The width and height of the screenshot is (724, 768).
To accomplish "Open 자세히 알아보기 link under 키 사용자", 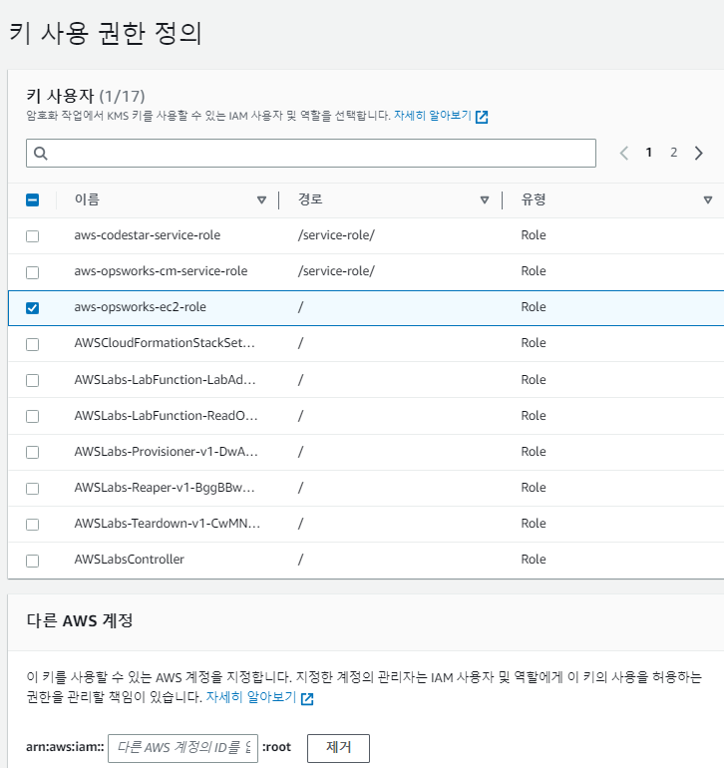I will coord(433,116).
